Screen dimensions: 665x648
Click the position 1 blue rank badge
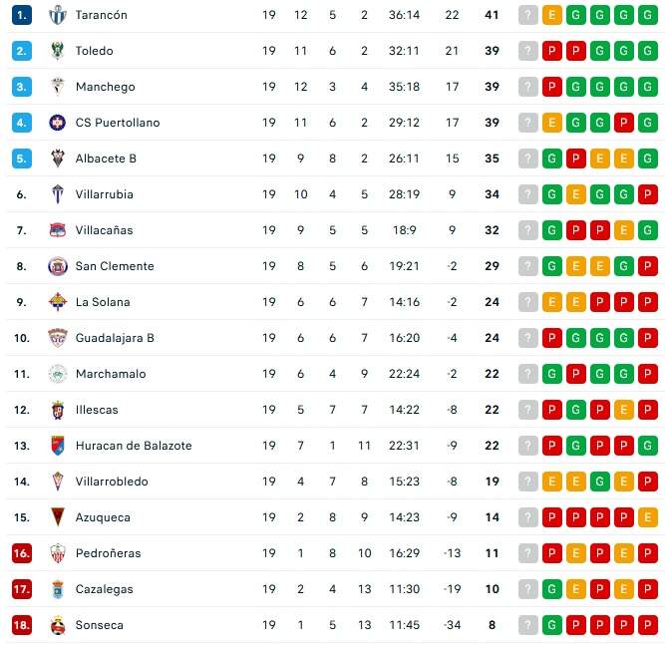[22, 15]
